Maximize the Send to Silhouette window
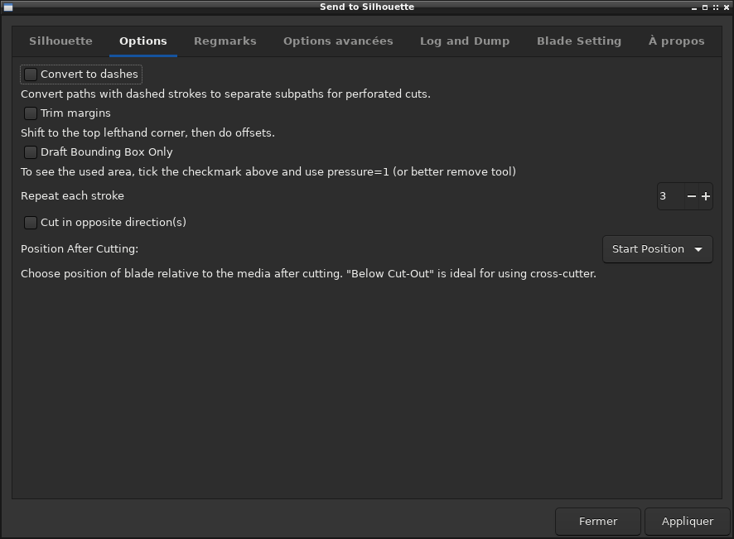 tap(705, 7)
